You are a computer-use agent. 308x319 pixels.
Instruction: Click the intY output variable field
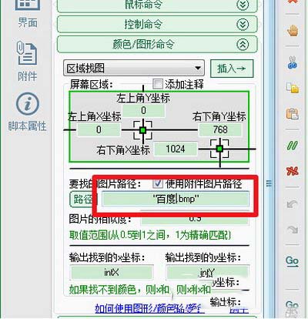click(x=207, y=272)
